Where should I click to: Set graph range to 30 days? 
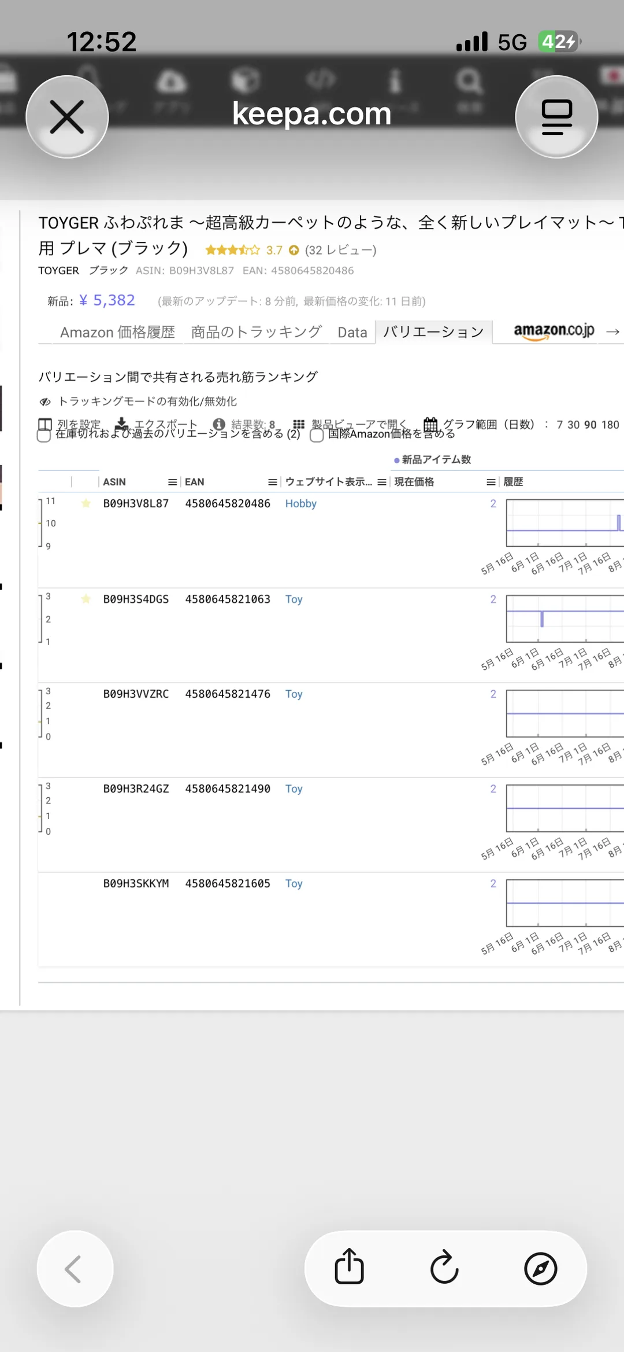(x=573, y=425)
